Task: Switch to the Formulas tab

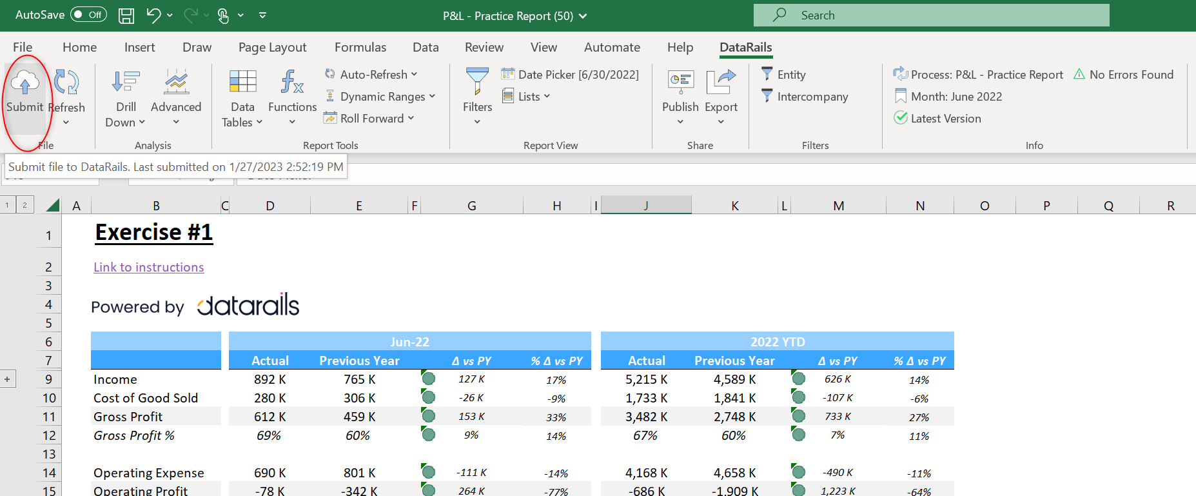Action: 360,47
